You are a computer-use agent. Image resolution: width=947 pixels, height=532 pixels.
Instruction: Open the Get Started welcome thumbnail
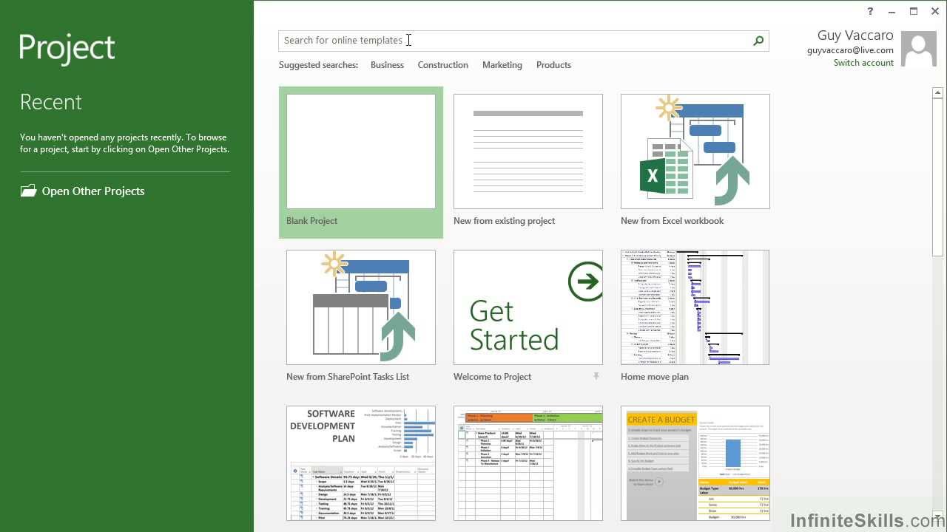pos(528,307)
